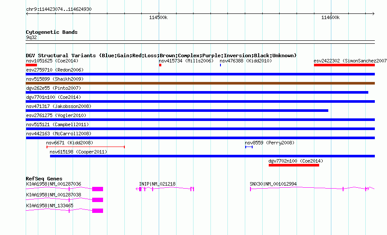The image size is (387, 235).
Task: Click the esv2761275 (Vogler2010) label text
Action: pyautogui.click(x=56, y=115)
